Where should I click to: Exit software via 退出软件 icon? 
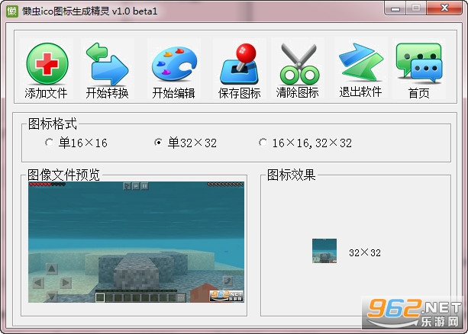[x=360, y=69]
